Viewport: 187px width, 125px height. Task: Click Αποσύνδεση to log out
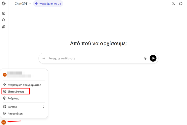click(15, 113)
